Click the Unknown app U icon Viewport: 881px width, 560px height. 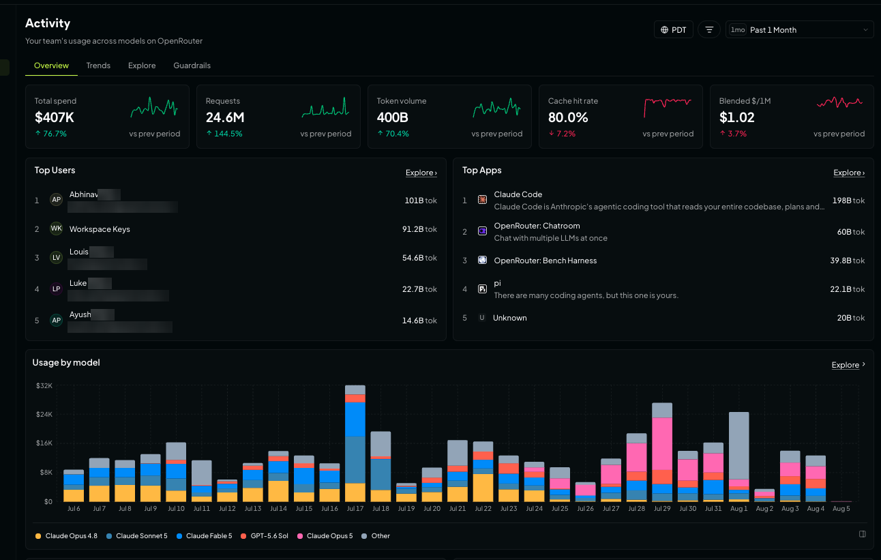481,318
